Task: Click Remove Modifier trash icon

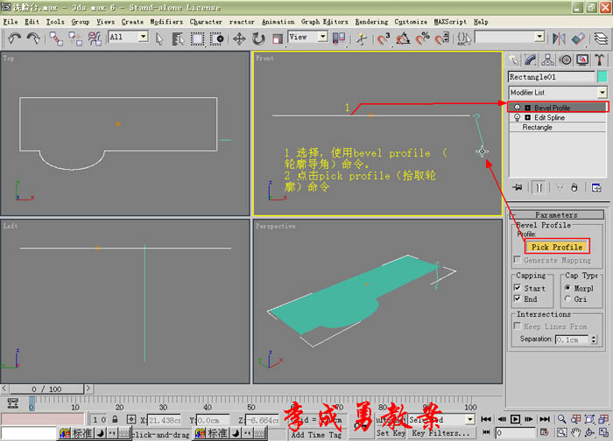Action: pyautogui.click(x=574, y=187)
